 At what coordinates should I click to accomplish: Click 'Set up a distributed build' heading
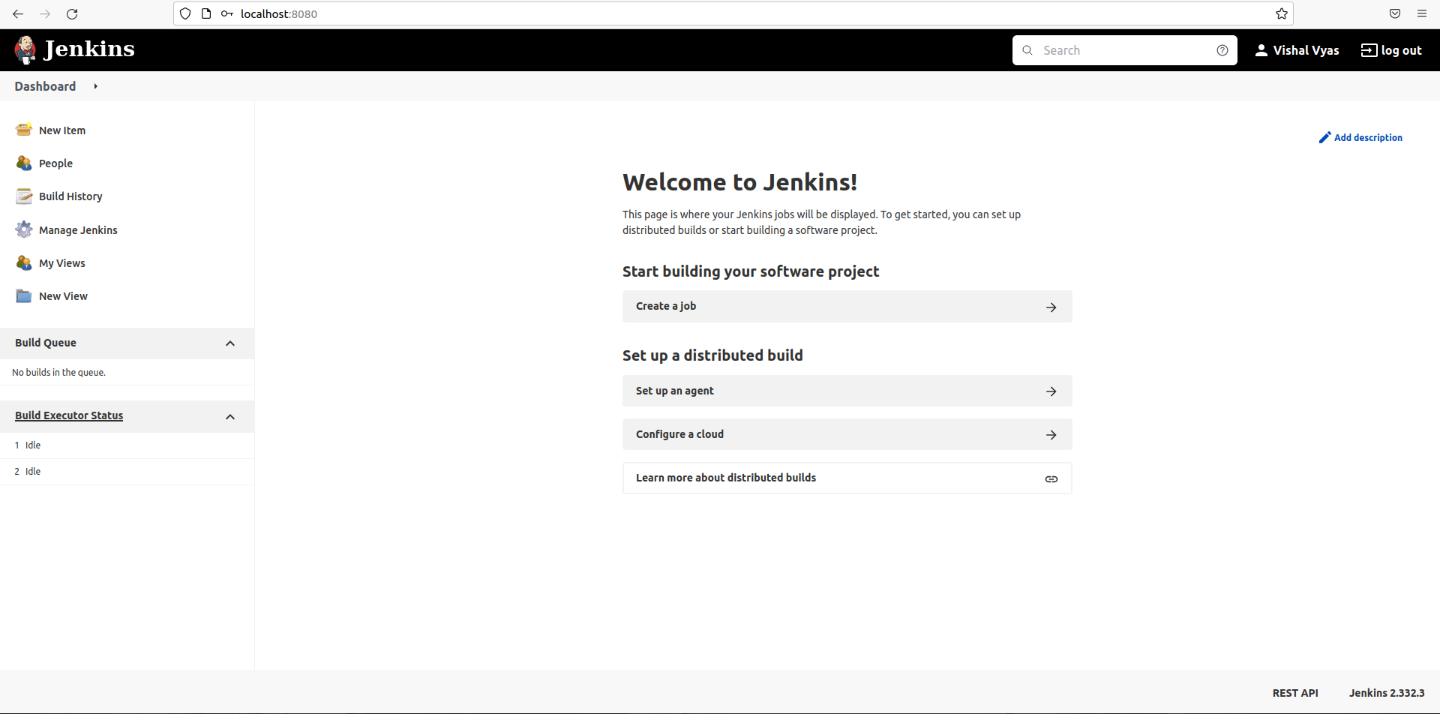[712, 355]
